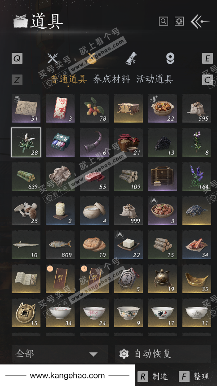Click the 整理 sort button
This screenshot has width=217, height=386.
pos(195,377)
